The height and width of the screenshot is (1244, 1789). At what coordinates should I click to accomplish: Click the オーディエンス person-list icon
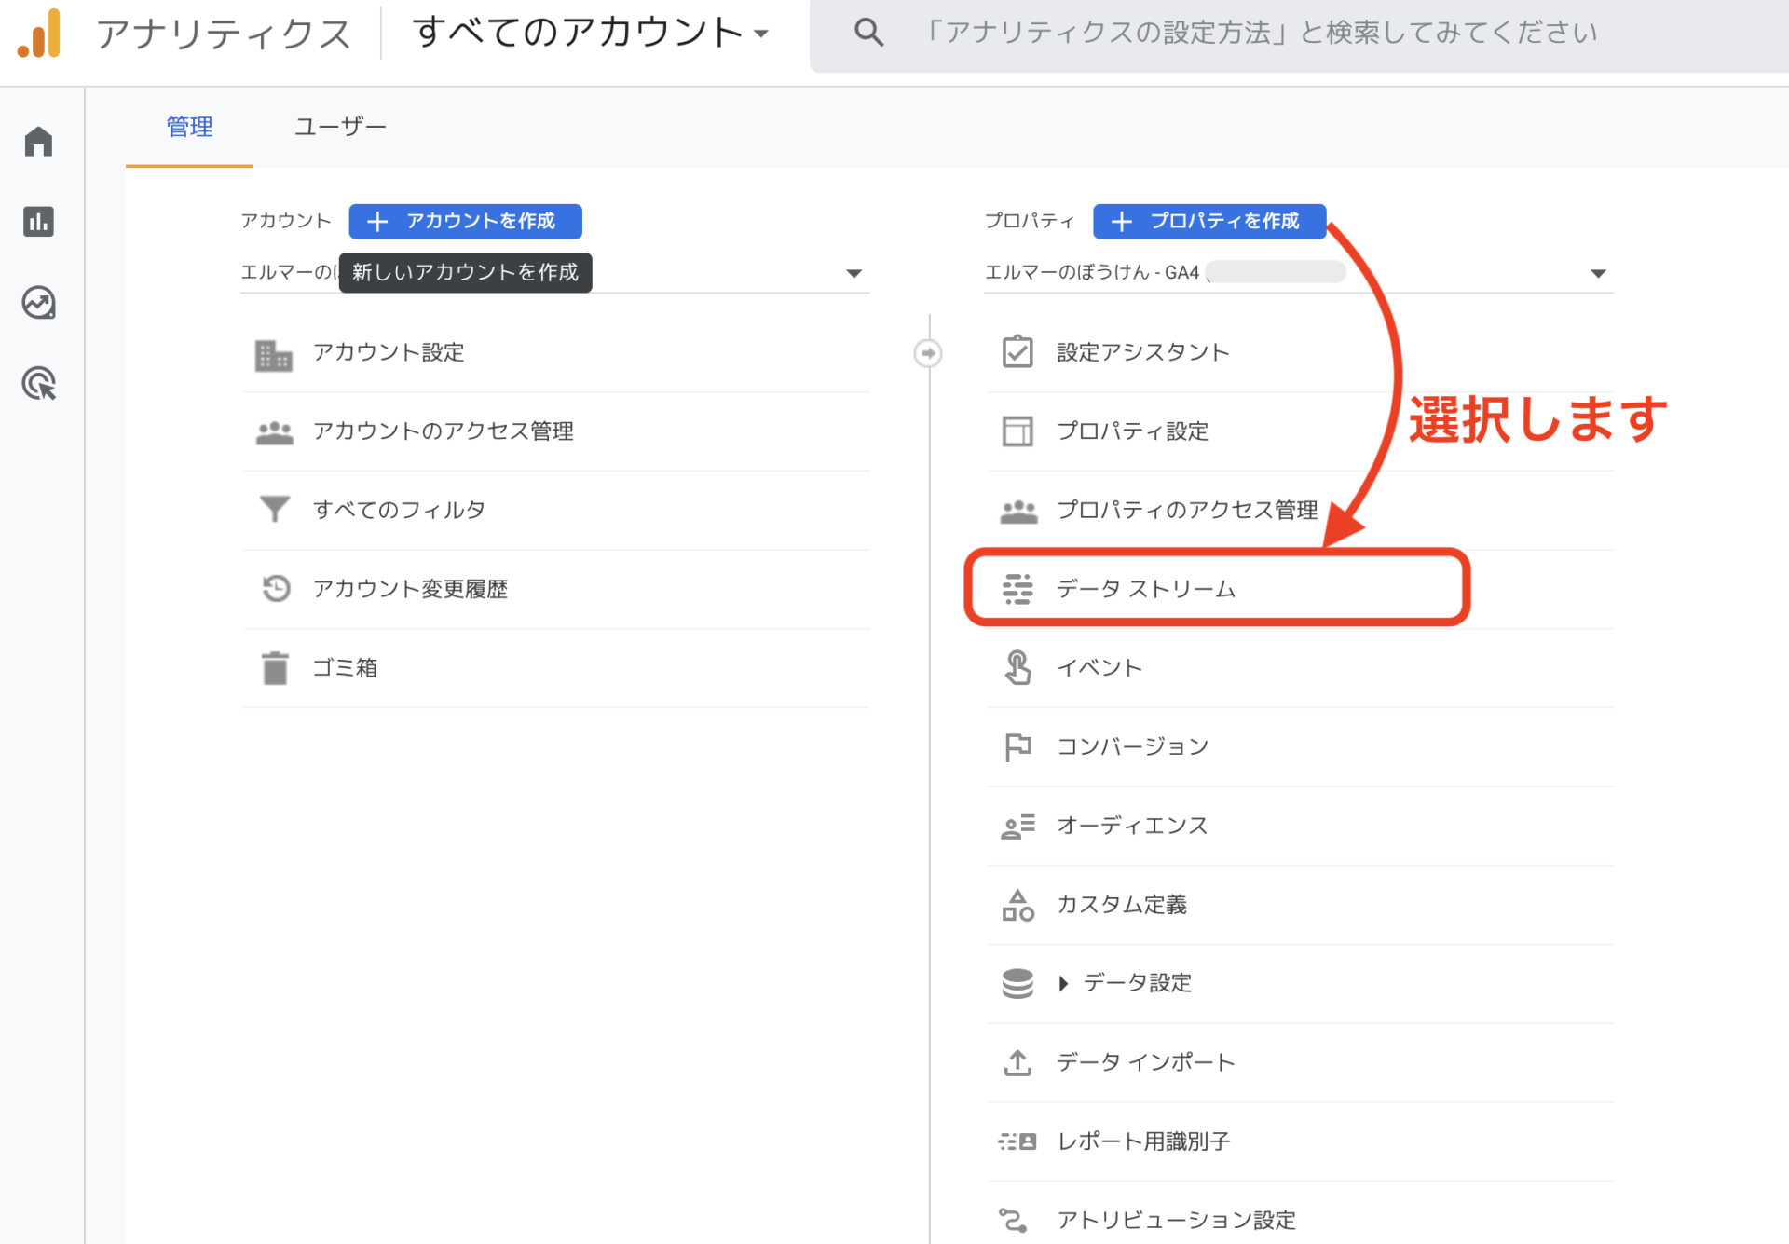point(1017,826)
